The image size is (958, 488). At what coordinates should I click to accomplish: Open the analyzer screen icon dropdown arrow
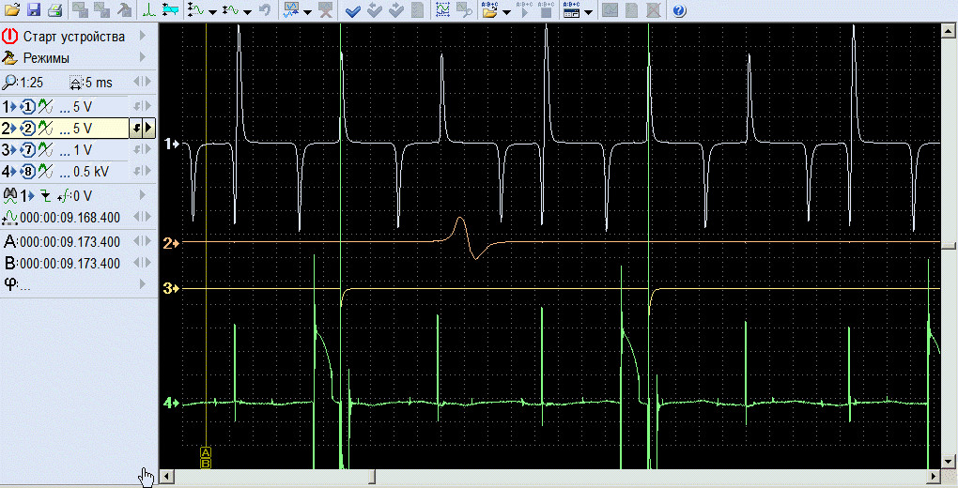(307, 11)
